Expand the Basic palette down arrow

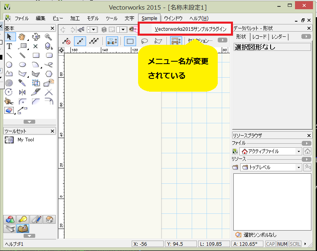(29, 122)
